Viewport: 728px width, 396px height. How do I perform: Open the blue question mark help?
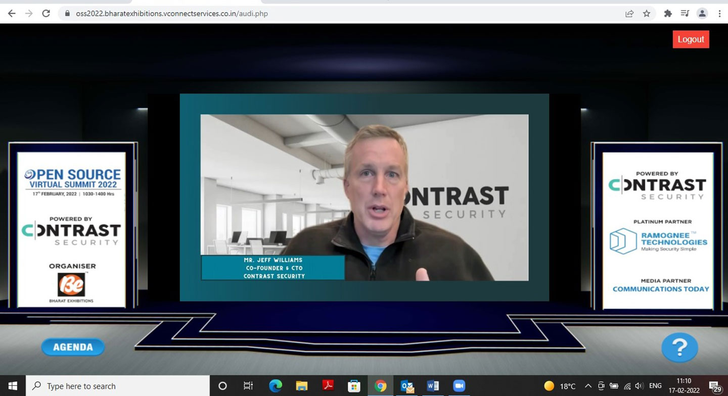click(680, 347)
